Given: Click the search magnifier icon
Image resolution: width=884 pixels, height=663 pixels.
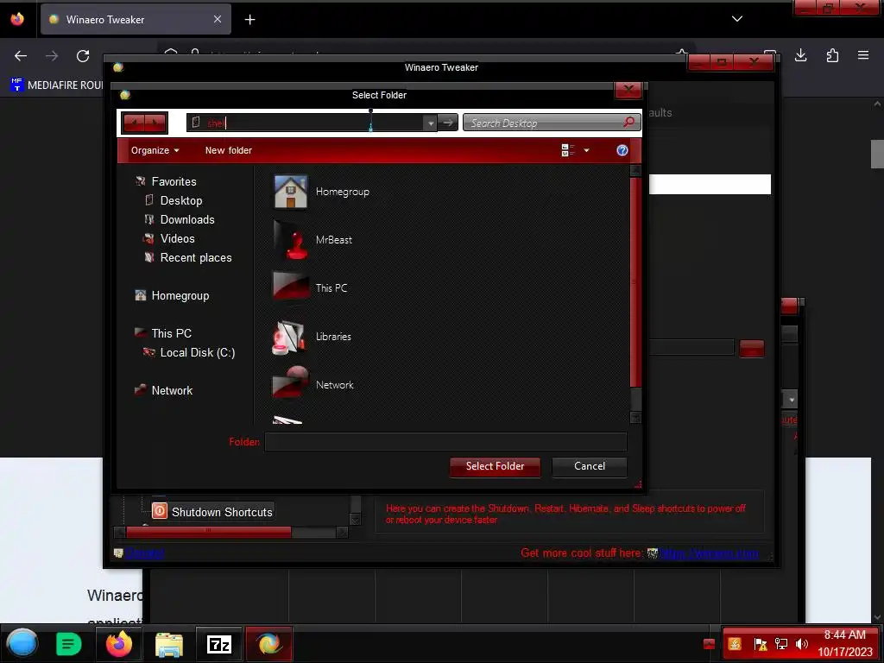Looking at the screenshot, I should pos(629,122).
